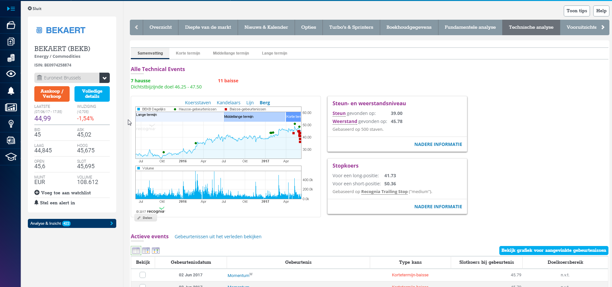Screen dimensions: 612x287
Task: Click the Type kans column header
Action: point(410,262)
